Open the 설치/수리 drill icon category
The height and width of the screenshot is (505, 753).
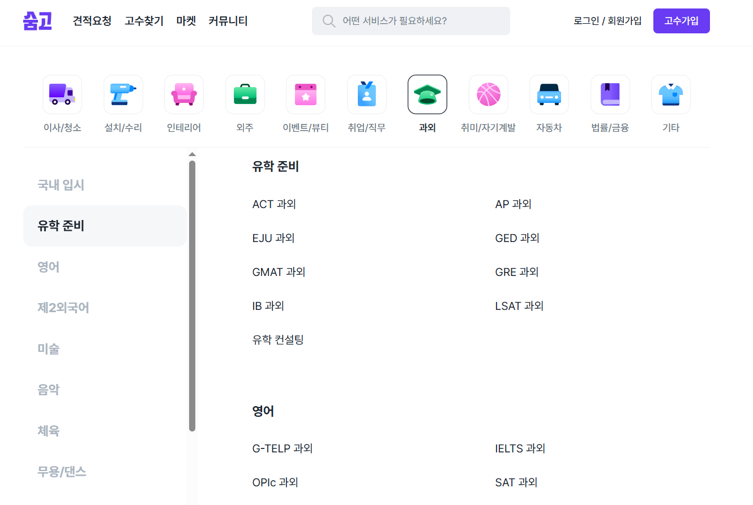(123, 94)
